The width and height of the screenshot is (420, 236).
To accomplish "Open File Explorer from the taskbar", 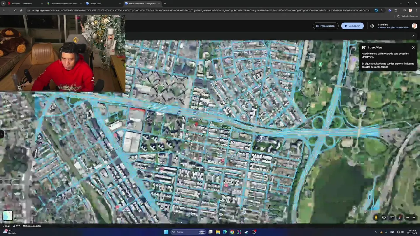I will click(218, 232).
